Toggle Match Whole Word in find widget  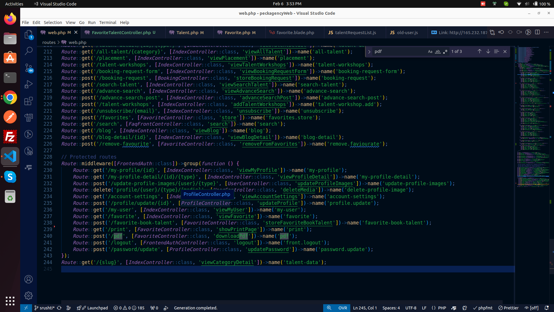coord(438,51)
